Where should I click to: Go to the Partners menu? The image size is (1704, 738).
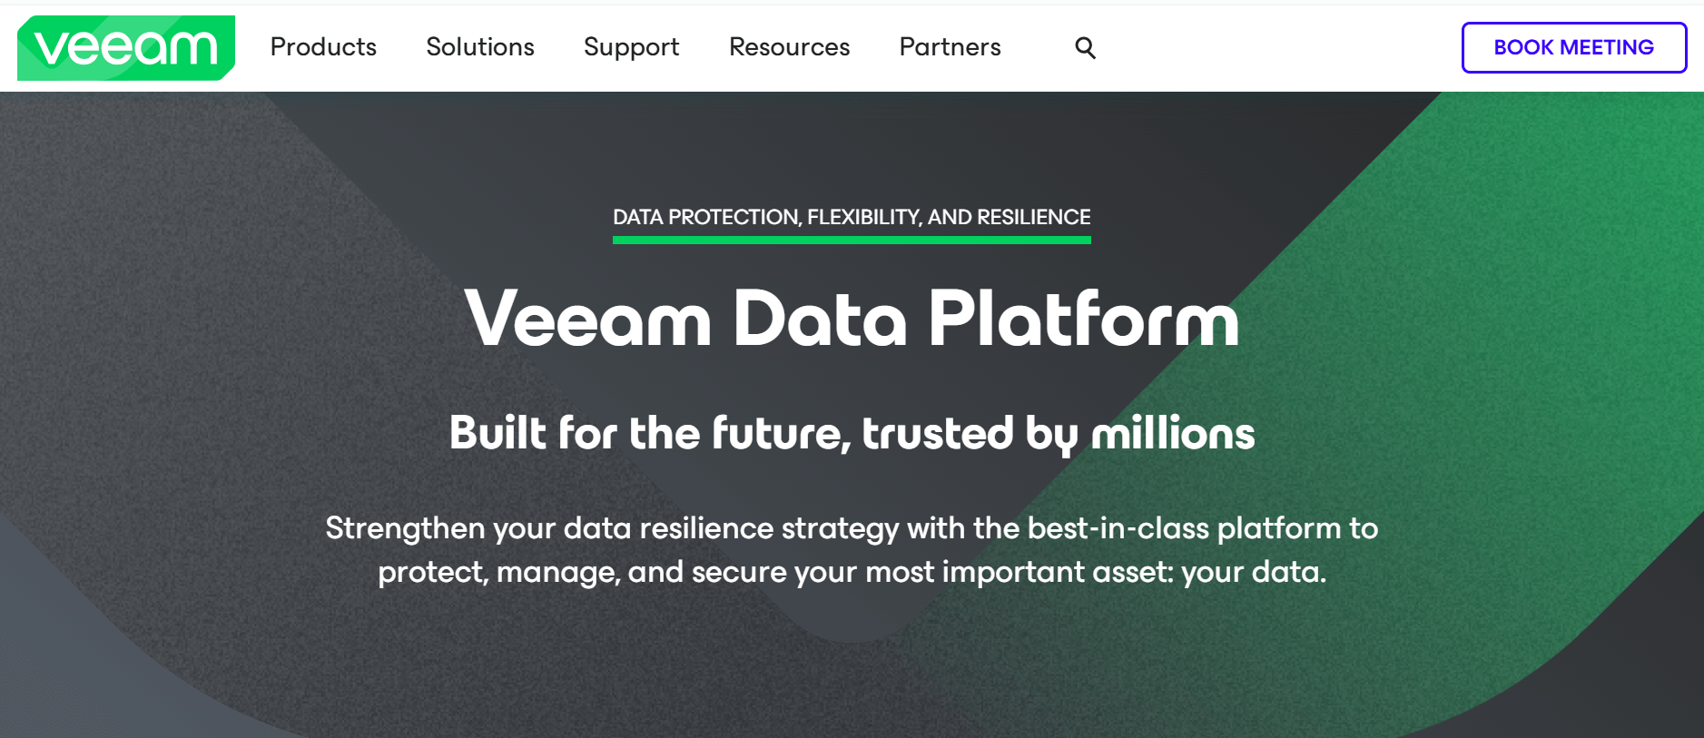pos(950,47)
